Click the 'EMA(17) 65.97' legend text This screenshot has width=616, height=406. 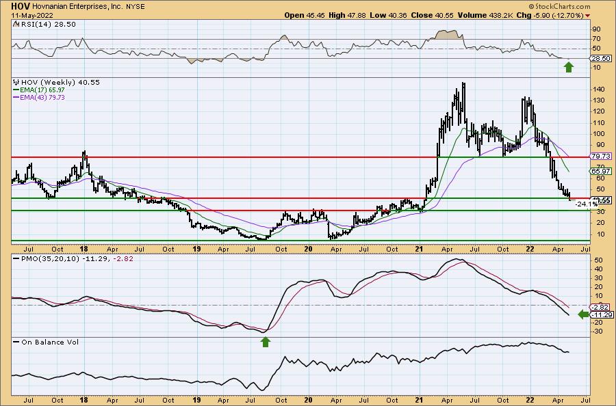click(42, 90)
